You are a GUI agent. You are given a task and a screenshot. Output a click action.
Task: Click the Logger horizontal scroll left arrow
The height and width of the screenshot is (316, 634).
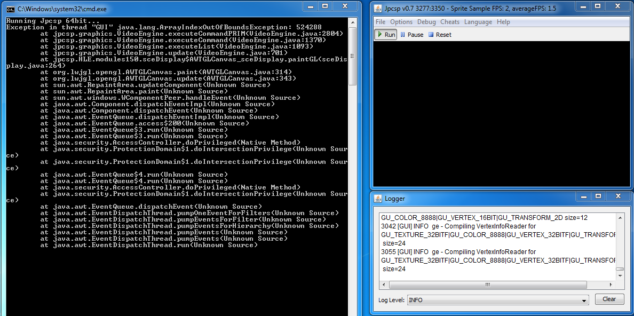click(x=385, y=285)
